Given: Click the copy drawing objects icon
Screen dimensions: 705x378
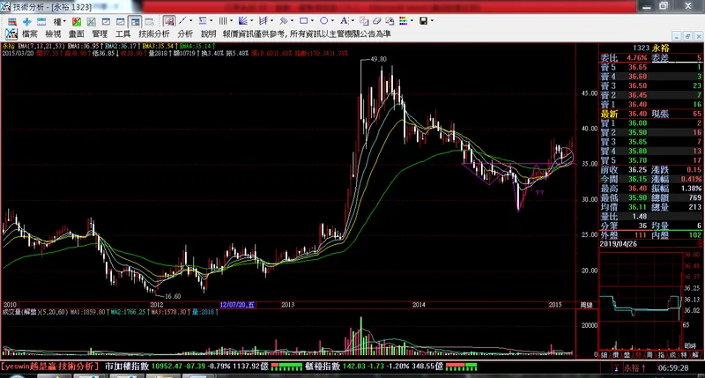Looking at the screenshot, I should point(364,21).
